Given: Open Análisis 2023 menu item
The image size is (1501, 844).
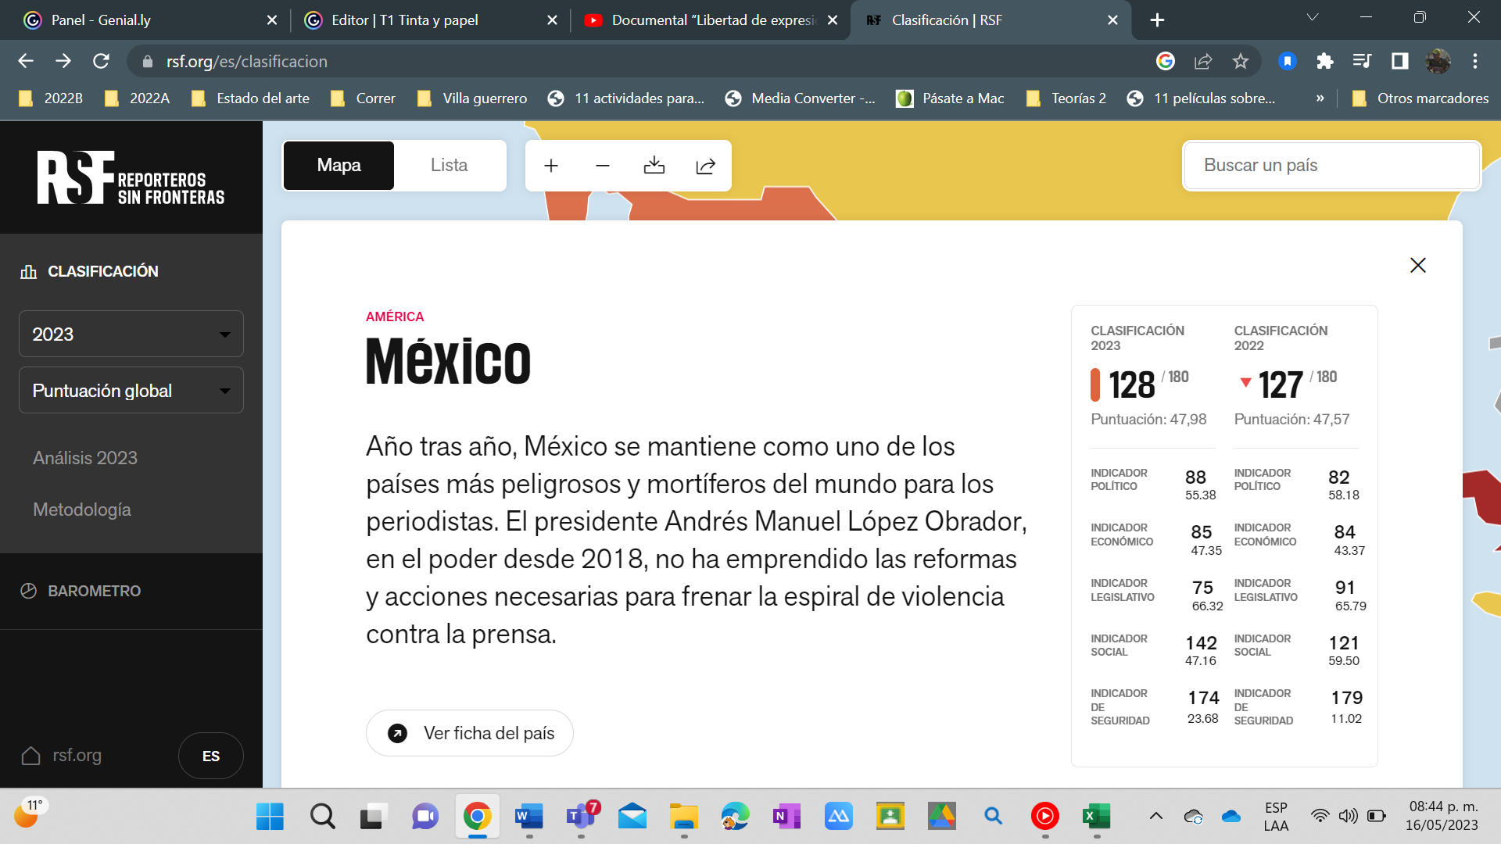Looking at the screenshot, I should pyautogui.click(x=85, y=458).
